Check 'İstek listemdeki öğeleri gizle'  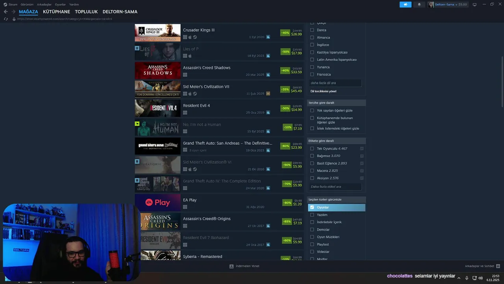tap(312, 128)
